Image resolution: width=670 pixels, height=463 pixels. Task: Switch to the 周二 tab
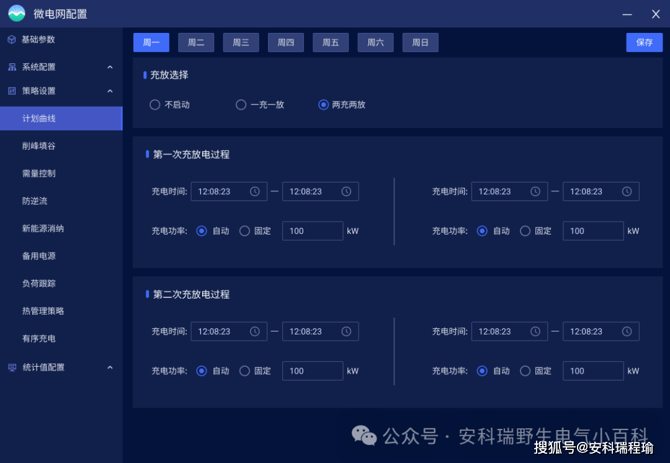[x=196, y=42]
